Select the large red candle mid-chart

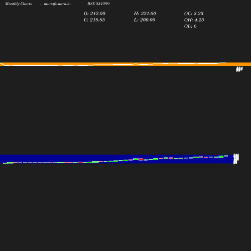pos(141,159)
